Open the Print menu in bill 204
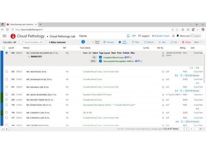The width and height of the screenshot is (206, 154). [x=119, y=53]
